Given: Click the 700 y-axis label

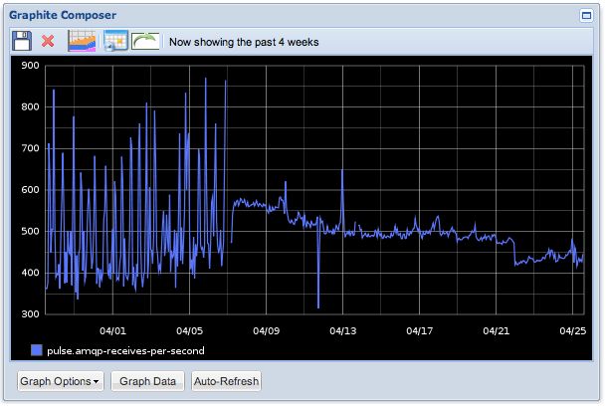Looking at the screenshot, I should tap(30, 148).
